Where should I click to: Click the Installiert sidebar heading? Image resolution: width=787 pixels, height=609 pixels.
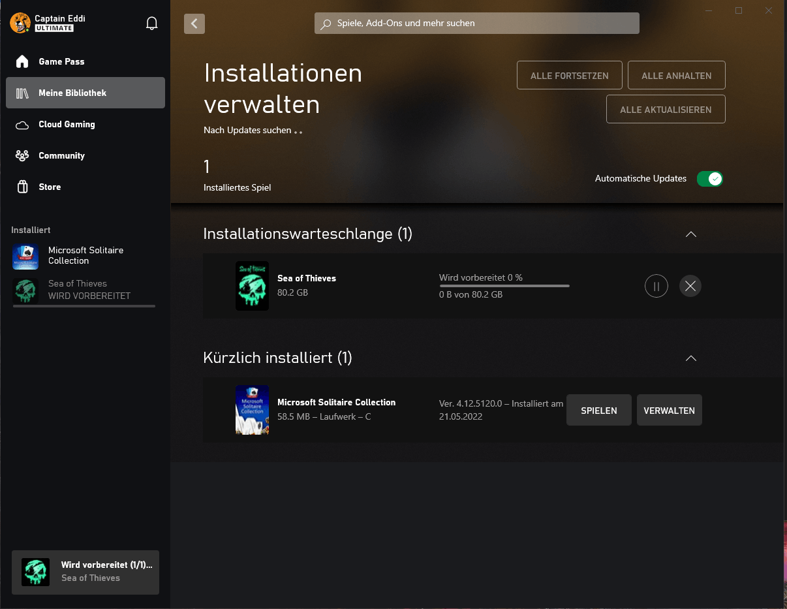31,230
